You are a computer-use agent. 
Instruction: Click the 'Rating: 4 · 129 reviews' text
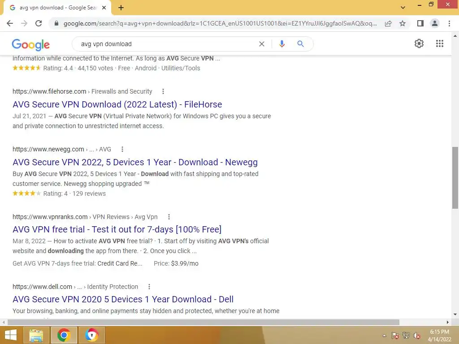point(74,193)
